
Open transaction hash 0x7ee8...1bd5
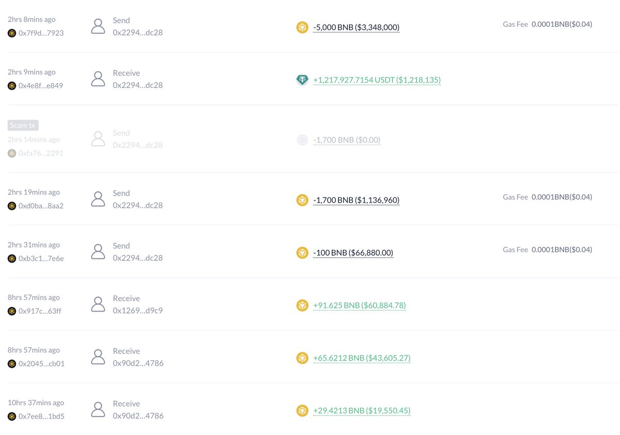point(41,416)
